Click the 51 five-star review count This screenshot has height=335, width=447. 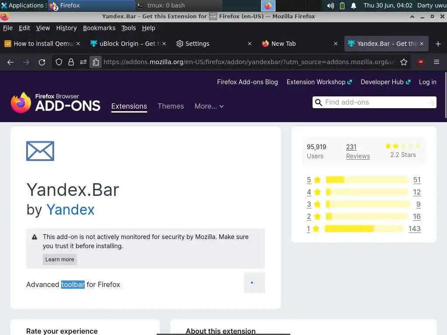tap(417, 180)
